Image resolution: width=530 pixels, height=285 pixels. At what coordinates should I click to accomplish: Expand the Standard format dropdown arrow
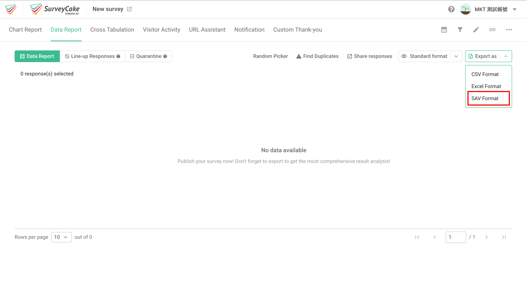(x=456, y=56)
